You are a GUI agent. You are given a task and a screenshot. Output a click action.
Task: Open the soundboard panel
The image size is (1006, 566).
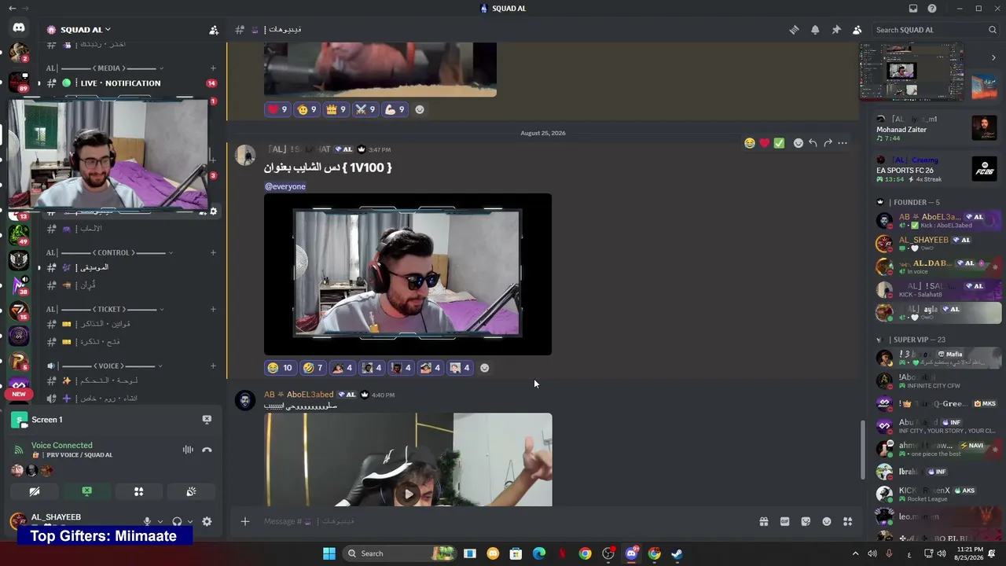(191, 491)
